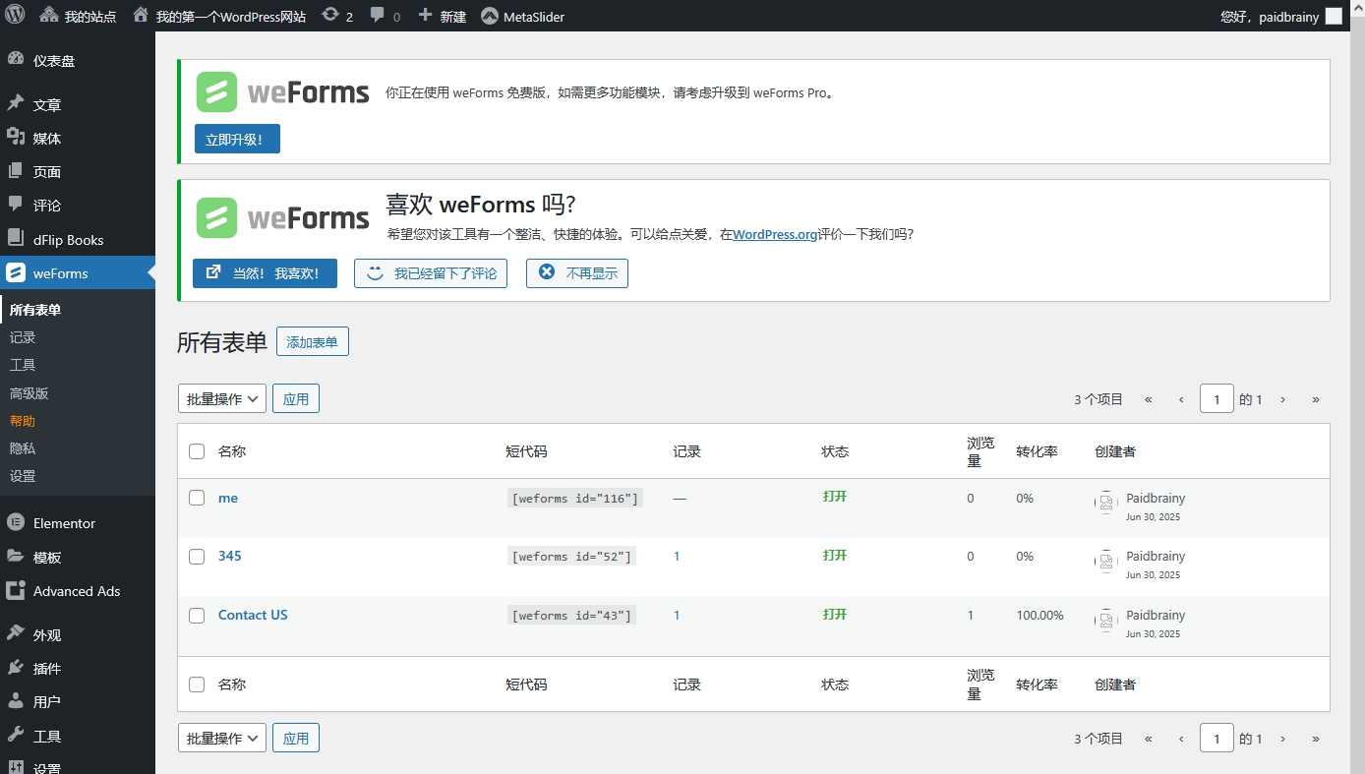Click the weForms logo in upgrade notice
The height and width of the screenshot is (774, 1365).
pos(283,92)
